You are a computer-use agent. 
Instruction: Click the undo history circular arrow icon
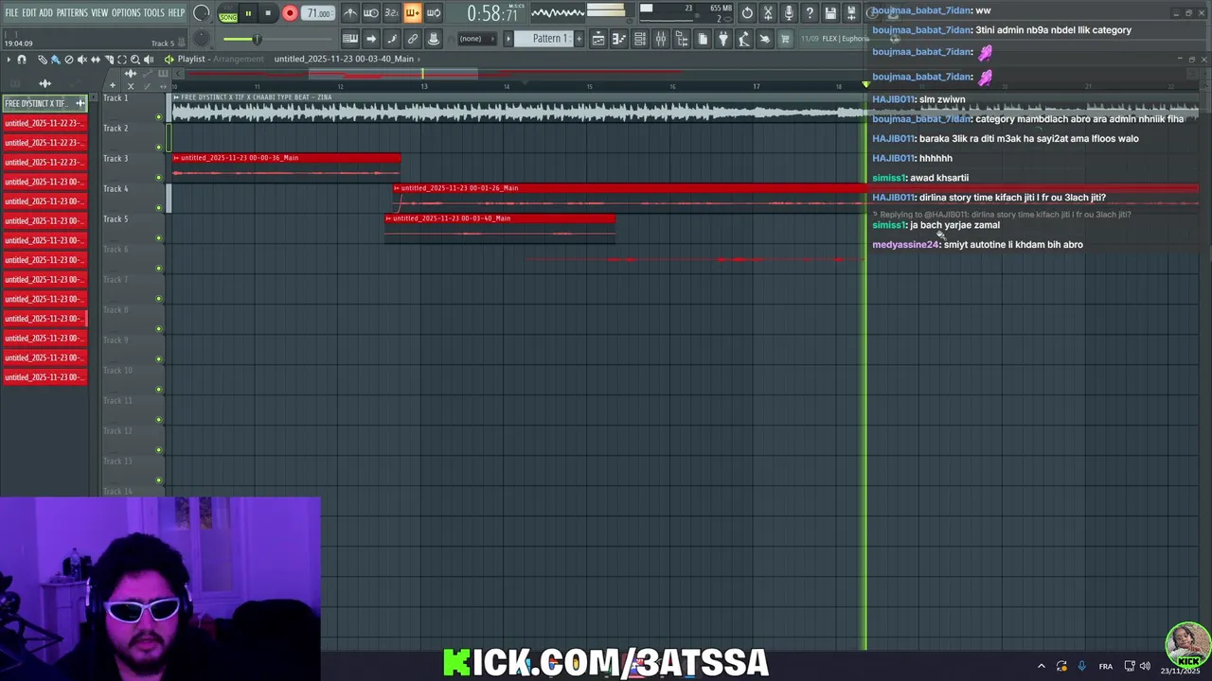coord(747,13)
